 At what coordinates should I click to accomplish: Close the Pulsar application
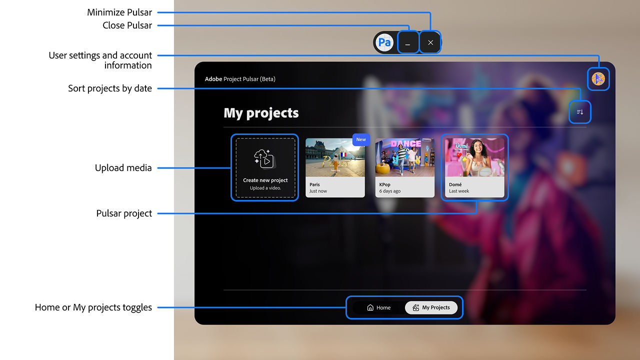[430, 42]
